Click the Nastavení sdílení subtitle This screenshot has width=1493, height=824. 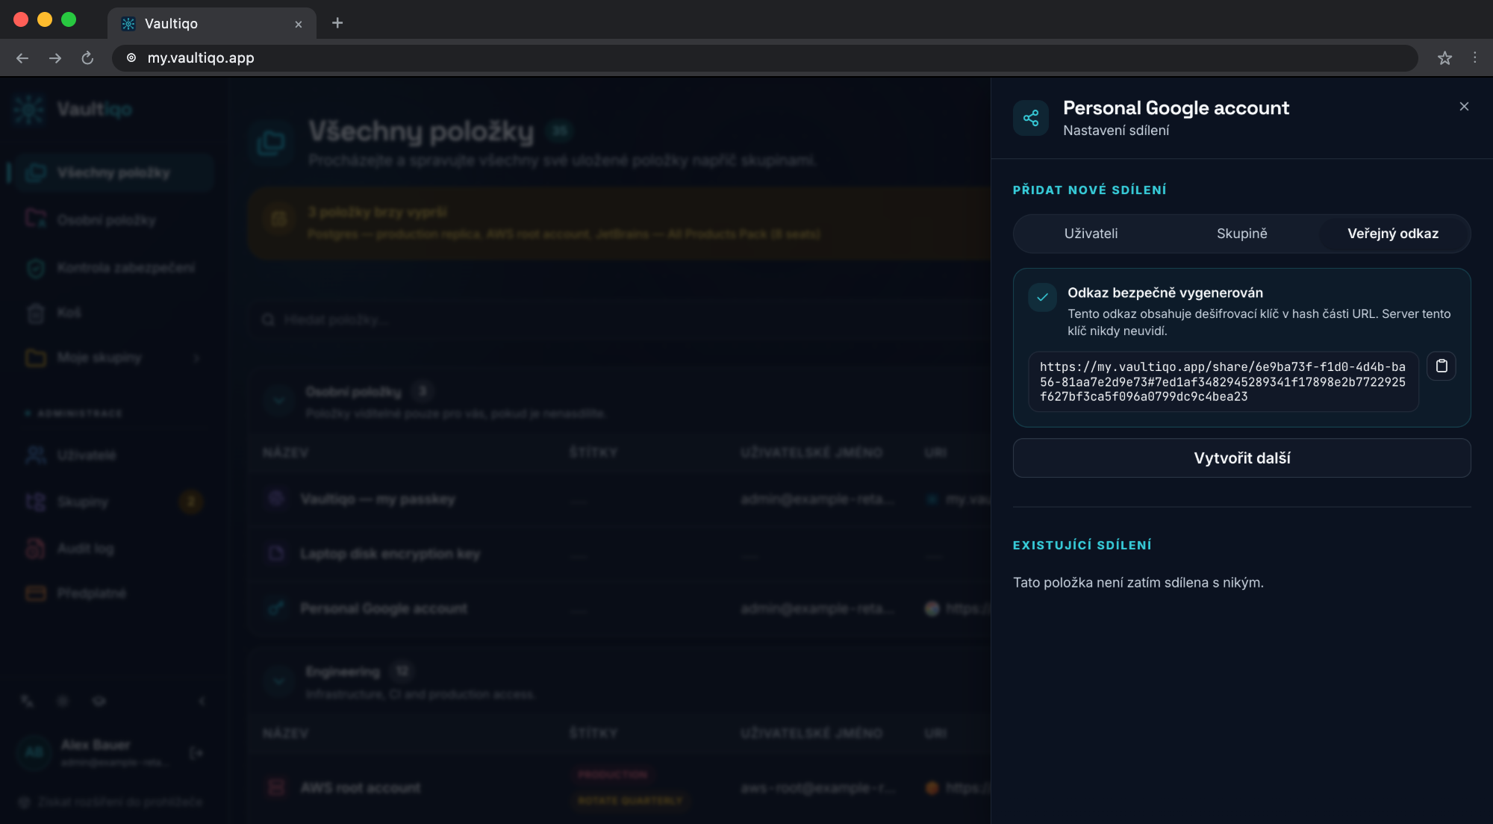point(1116,131)
